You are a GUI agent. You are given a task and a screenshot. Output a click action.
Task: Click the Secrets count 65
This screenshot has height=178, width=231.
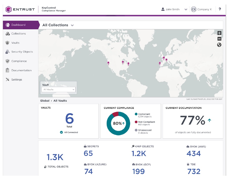[x=88, y=154]
